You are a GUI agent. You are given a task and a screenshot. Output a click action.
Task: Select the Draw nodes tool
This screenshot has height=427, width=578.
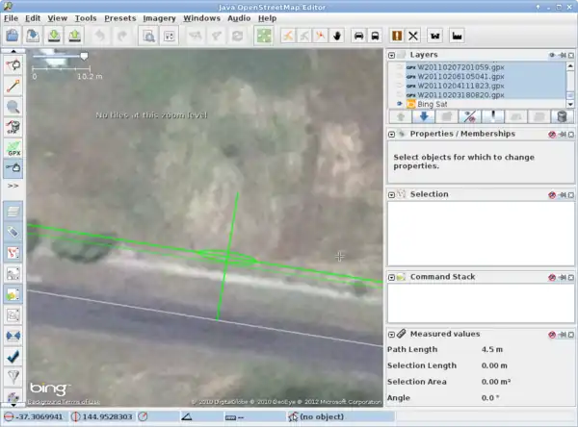coord(13,87)
